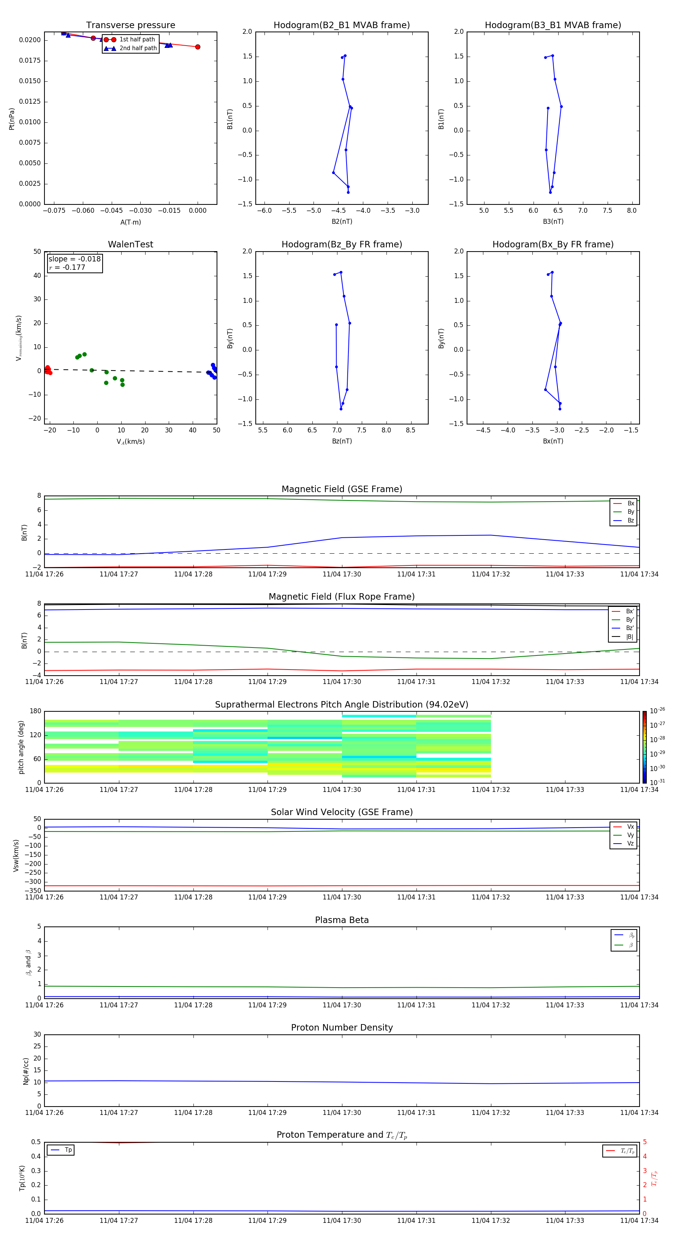Image resolution: width=684 pixels, height=1254 pixels.
Task: Click the 'r = -0.177' annotation
Action: [x=67, y=267]
